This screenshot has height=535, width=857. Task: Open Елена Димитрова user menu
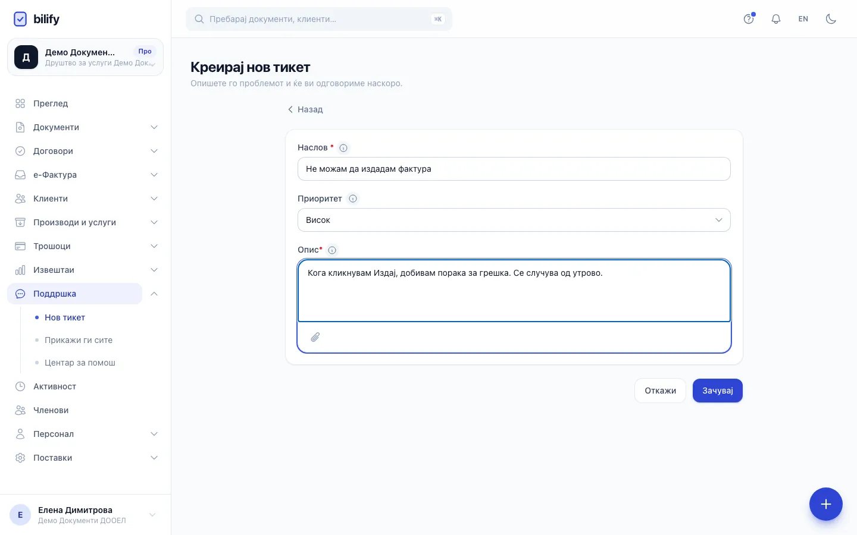click(x=85, y=515)
